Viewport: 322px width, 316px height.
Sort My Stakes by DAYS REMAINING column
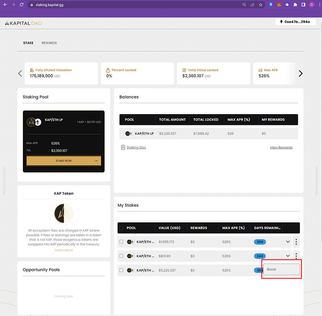pos(267,228)
